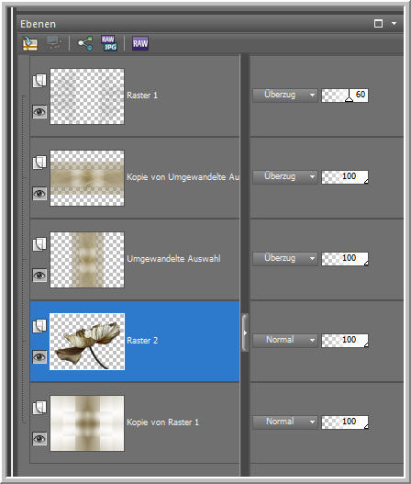Image resolution: width=411 pixels, height=484 pixels.
Task: Click the Raster 2 poppy thumbnail
Action: (87, 342)
